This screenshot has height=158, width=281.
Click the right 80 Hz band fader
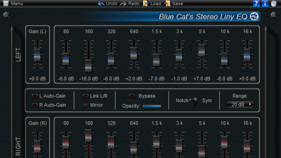coord(66,142)
